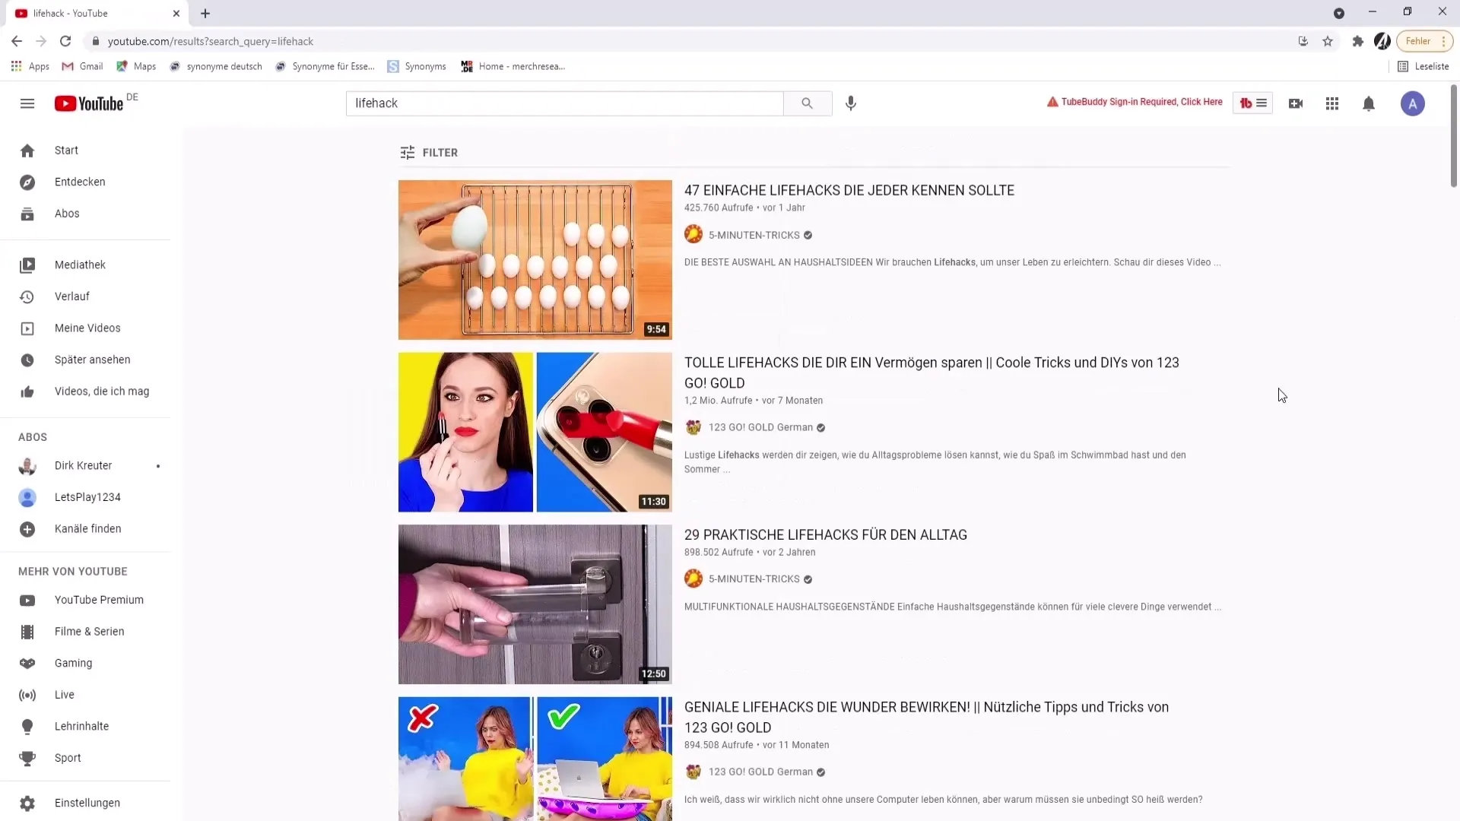Open Home - merchresea... bookmark
This screenshot has width=1460, height=821.
(513, 67)
